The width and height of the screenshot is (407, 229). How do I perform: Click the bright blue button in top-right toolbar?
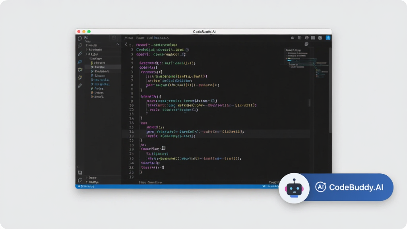pyautogui.click(x=328, y=38)
